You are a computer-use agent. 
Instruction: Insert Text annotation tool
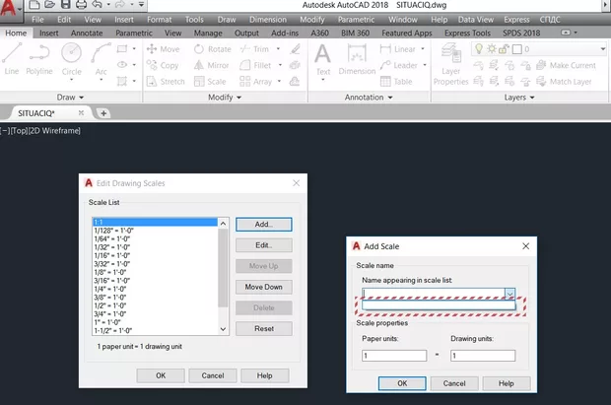[x=322, y=59]
